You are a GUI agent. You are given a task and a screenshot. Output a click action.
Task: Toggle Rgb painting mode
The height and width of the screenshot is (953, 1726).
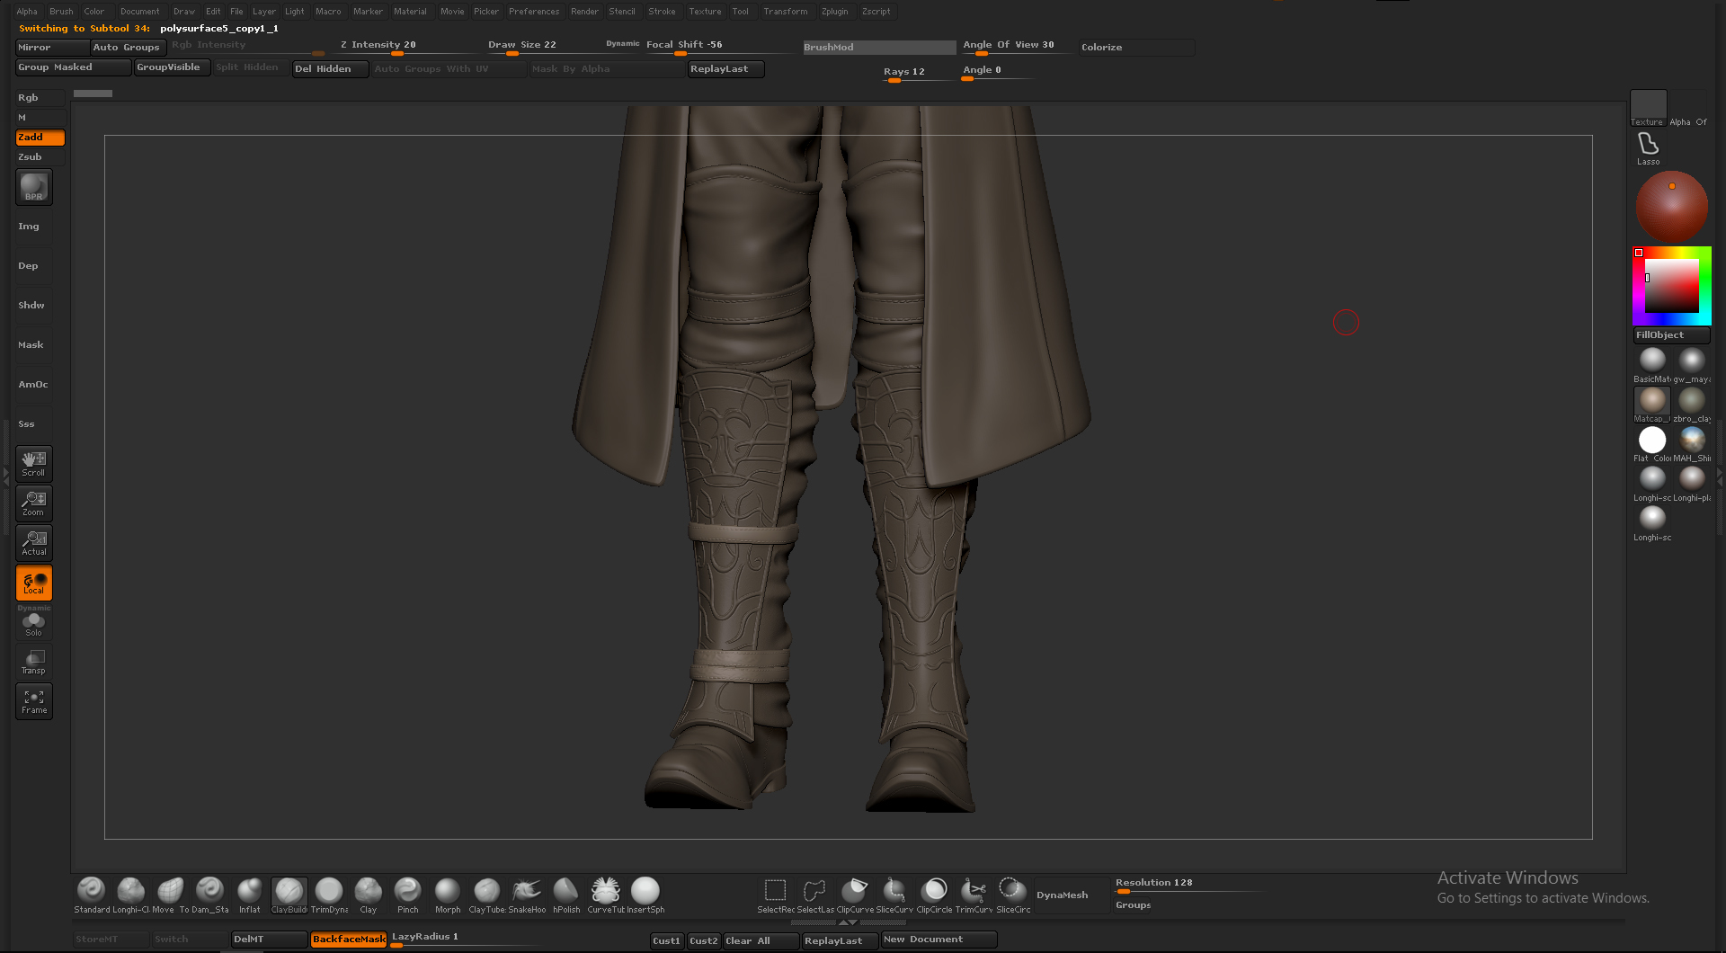pyautogui.click(x=40, y=98)
